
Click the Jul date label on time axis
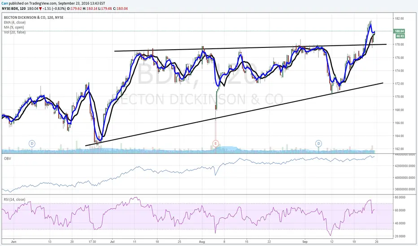112,242
